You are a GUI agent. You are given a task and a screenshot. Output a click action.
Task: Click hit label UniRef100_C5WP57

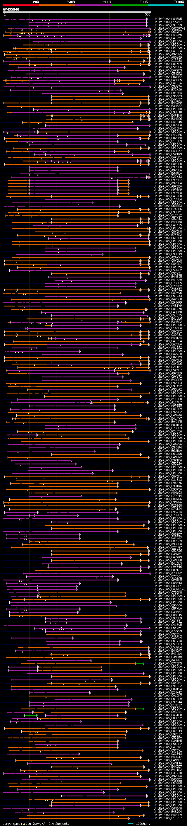[x=168, y=77]
